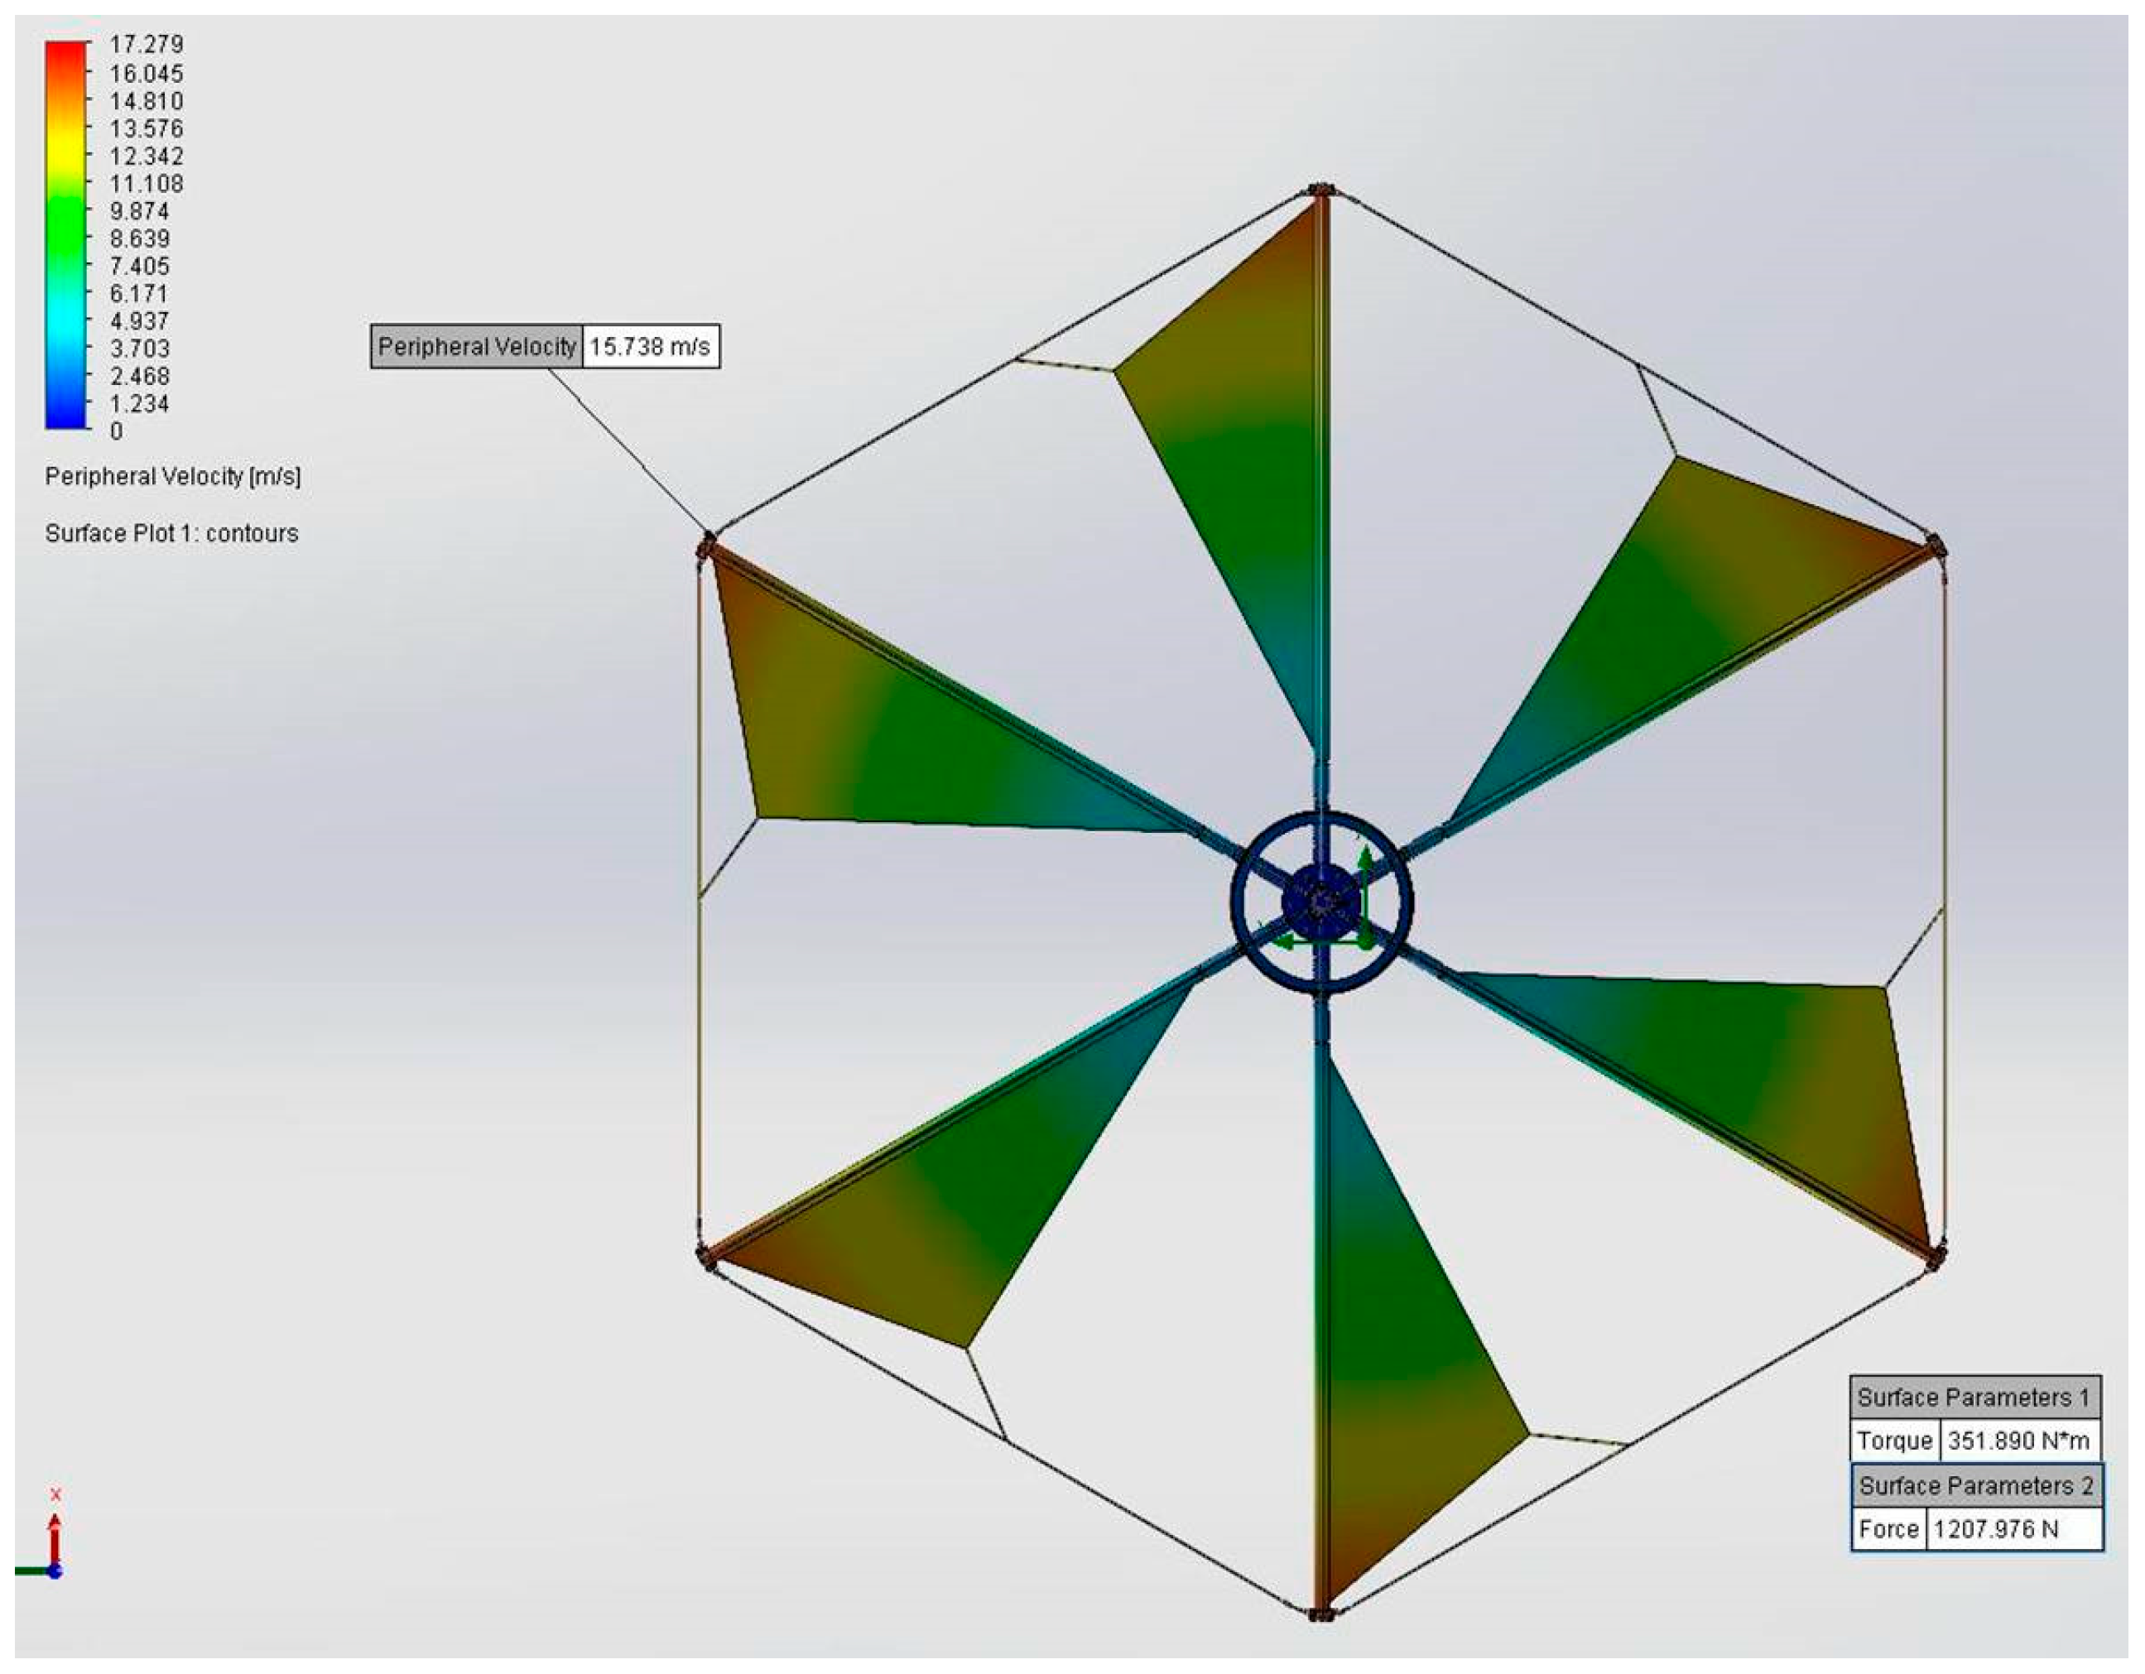Image resolution: width=2145 pixels, height=1674 pixels.
Task: Click the Peripheral Velocity callout label
Action: click(476, 347)
